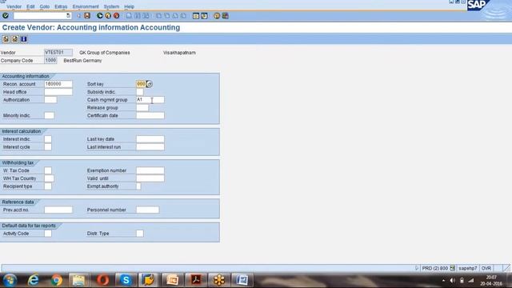
Task: Click the Last interest run field
Action: point(150,147)
